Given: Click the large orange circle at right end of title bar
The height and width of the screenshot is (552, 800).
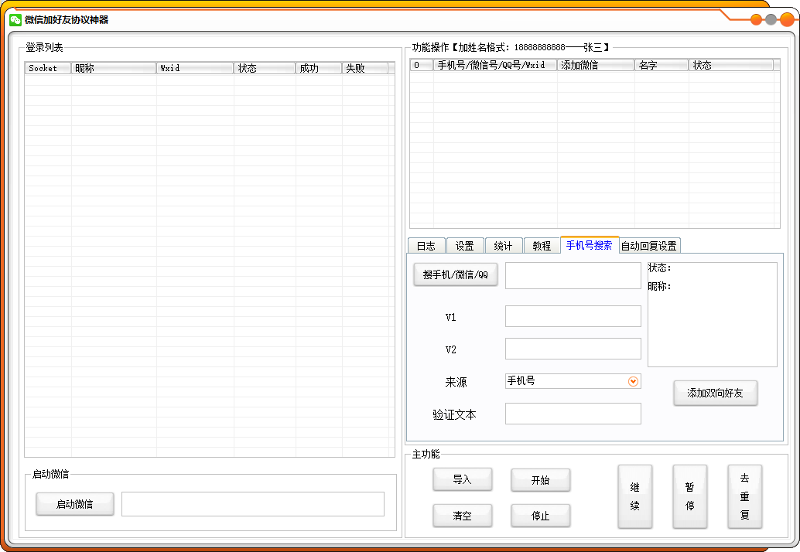Looking at the screenshot, I should 788,19.
